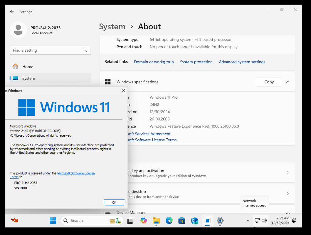Open Microsoft Software License Terms link in dialog
311x235 pixels.
tap(76, 173)
